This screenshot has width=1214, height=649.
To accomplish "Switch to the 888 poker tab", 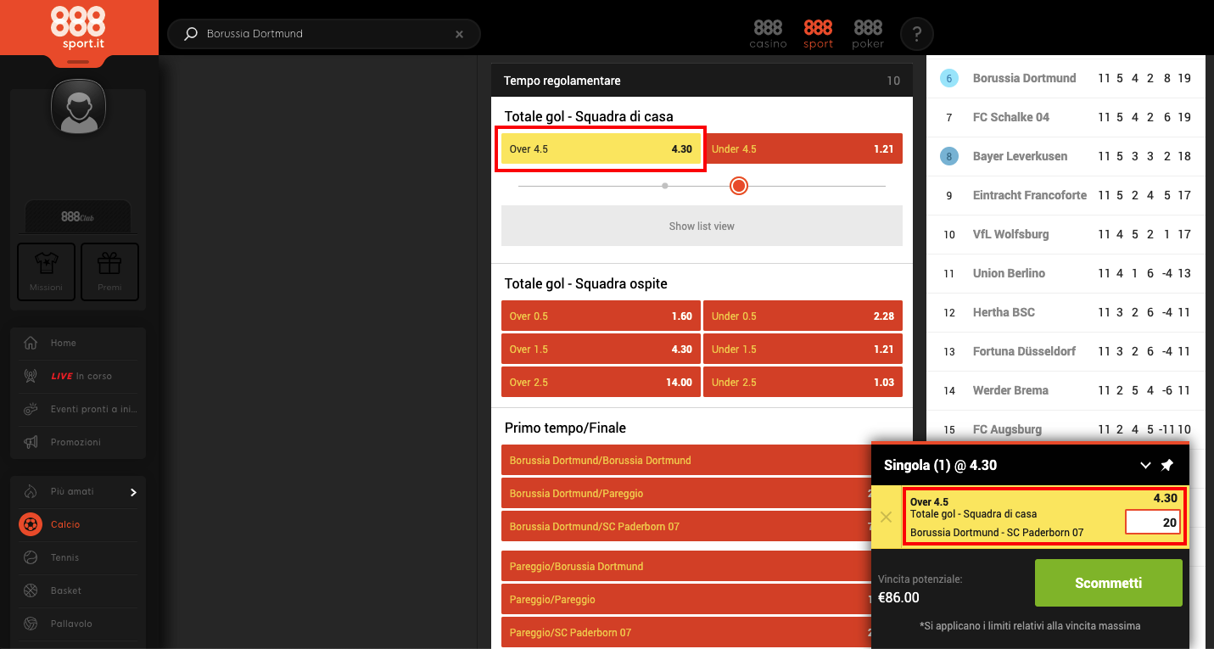I will tap(868, 34).
